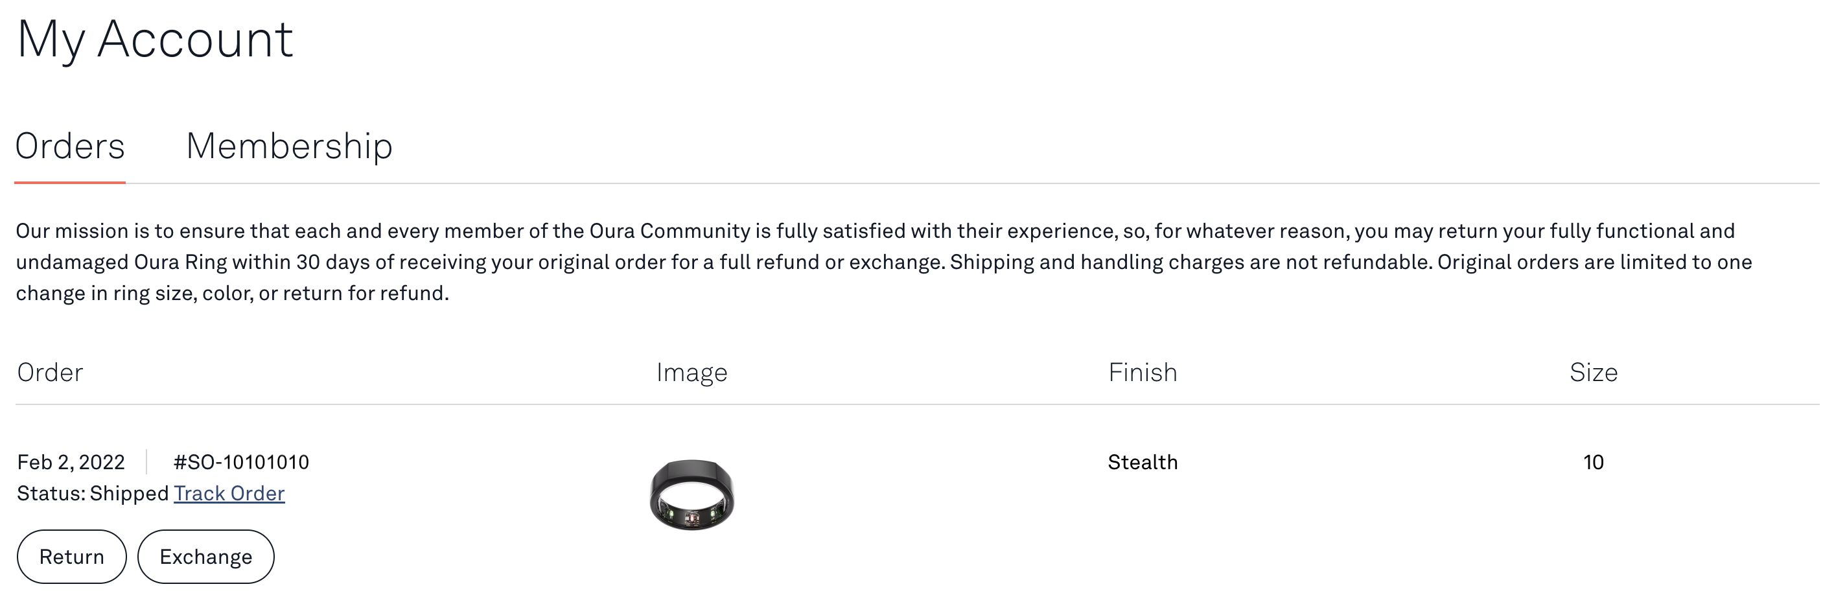Click the Oura Community mention in policy text
This screenshot has width=1834, height=604.
coord(669,231)
